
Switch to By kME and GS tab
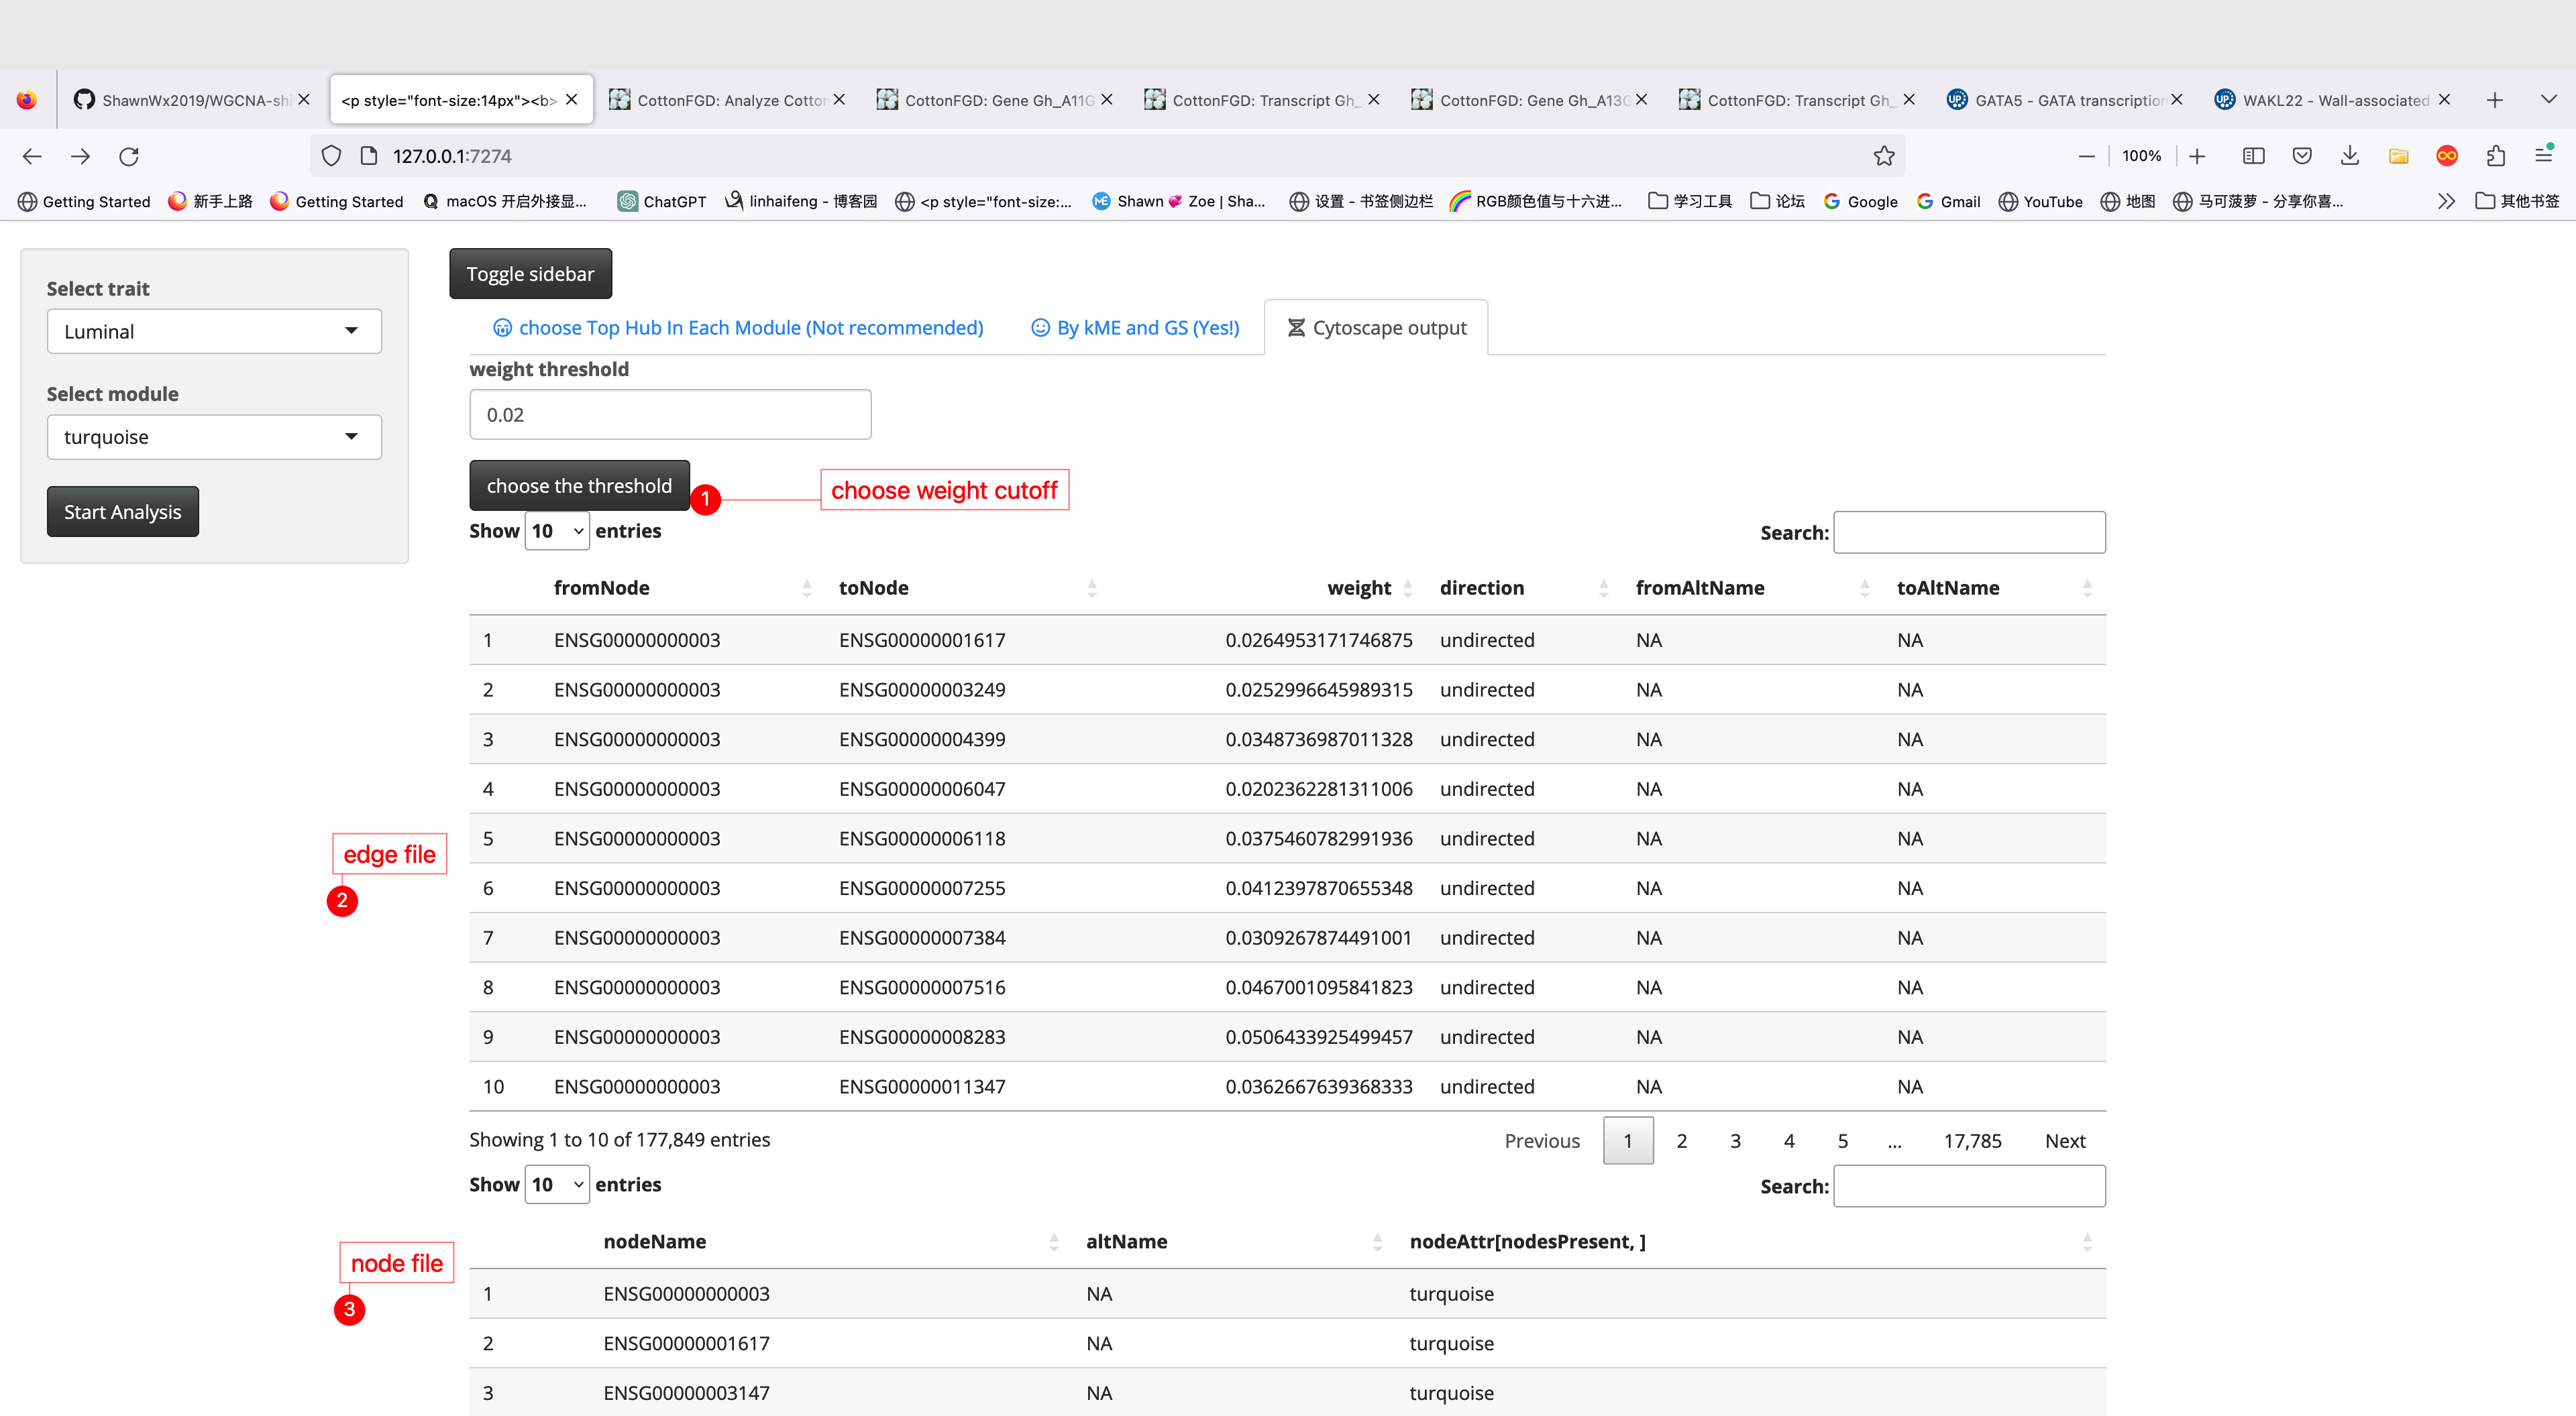tap(1135, 328)
